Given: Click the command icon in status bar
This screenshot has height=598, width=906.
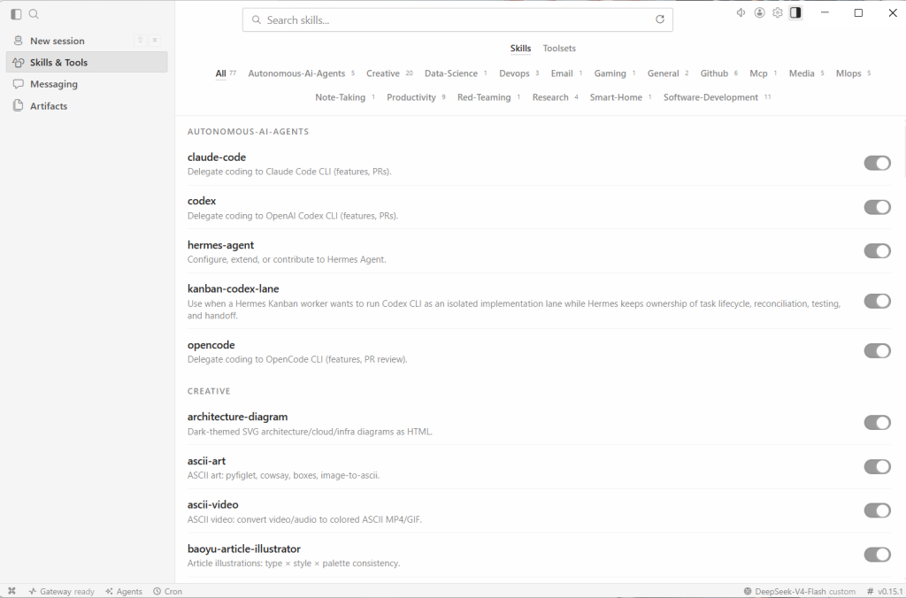Looking at the screenshot, I should pyautogui.click(x=12, y=591).
